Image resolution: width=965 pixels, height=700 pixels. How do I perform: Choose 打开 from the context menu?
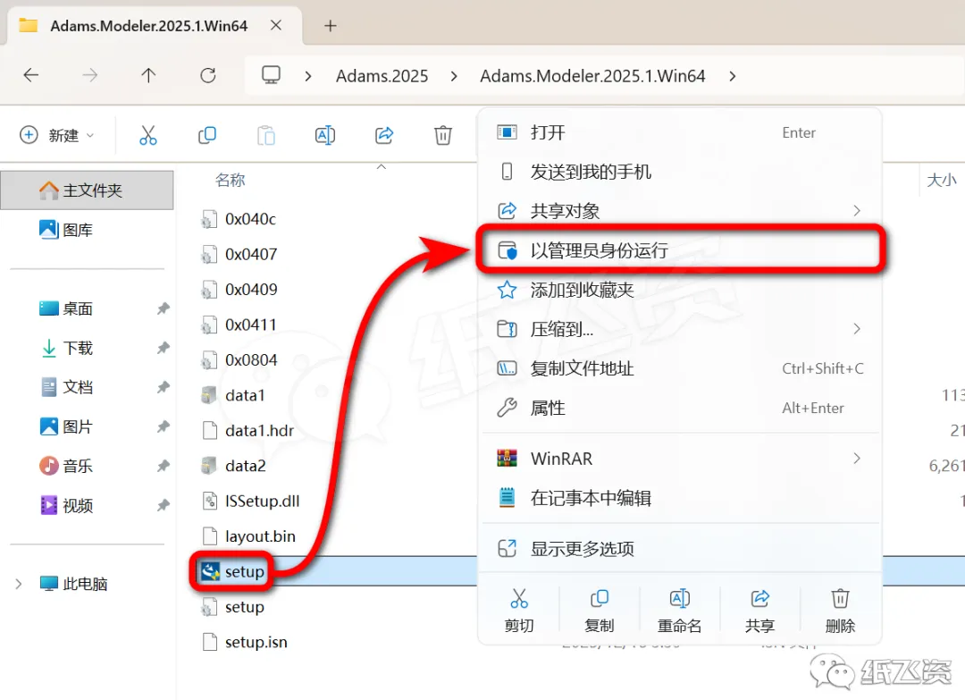click(x=680, y=132)
